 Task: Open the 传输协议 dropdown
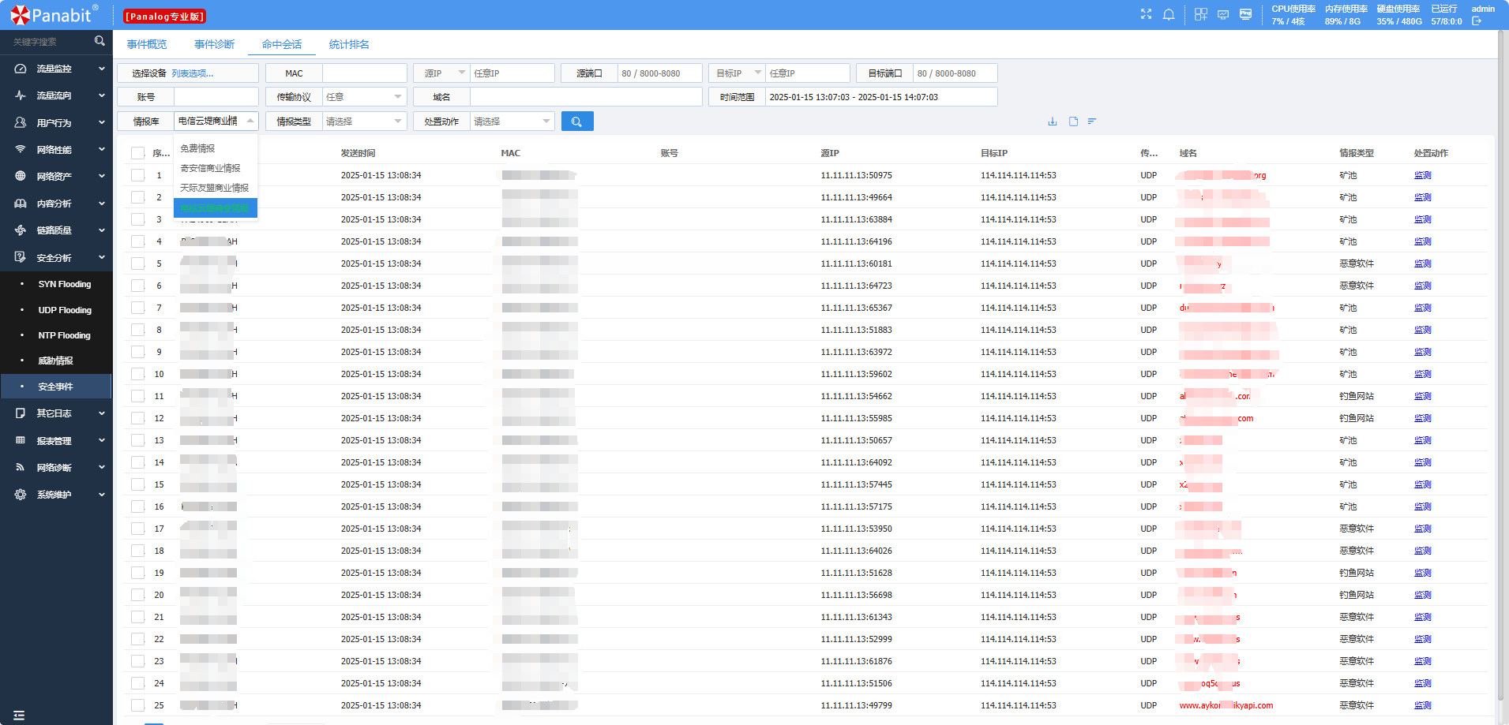point(365,97)
